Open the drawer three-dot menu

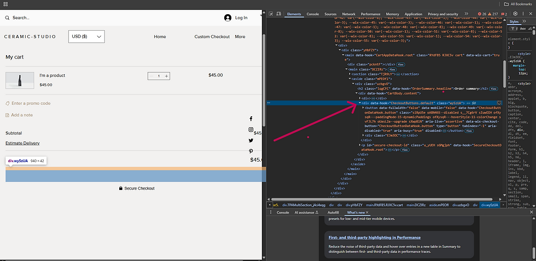click(271, 212)
